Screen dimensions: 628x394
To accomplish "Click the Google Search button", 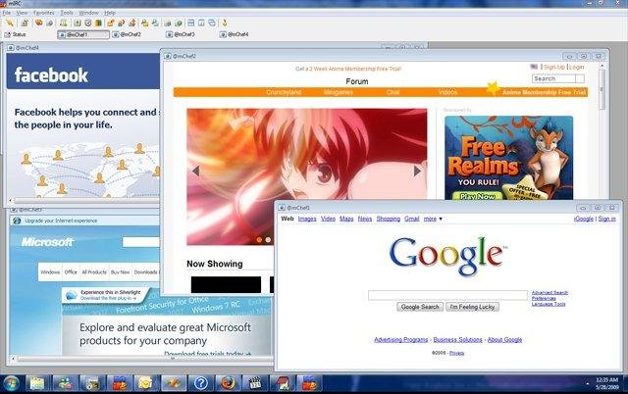I will click(420, 307).
